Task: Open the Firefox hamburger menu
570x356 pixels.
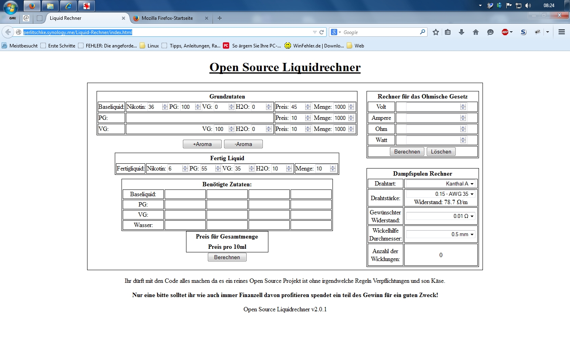Action: [x=561, y=32]
